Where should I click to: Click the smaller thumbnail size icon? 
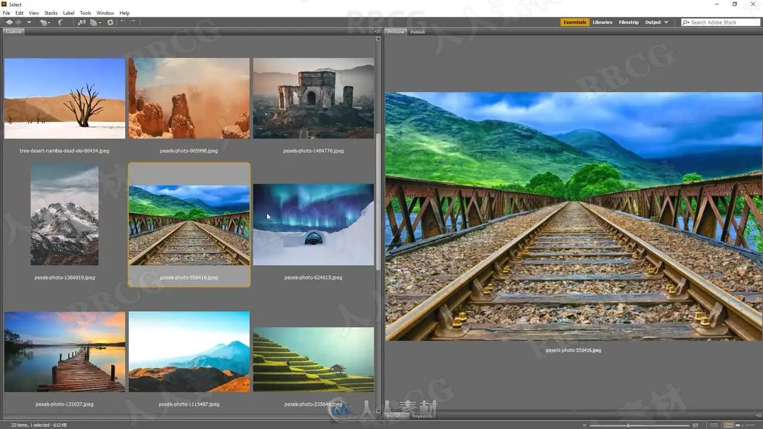tap(584, 425)
